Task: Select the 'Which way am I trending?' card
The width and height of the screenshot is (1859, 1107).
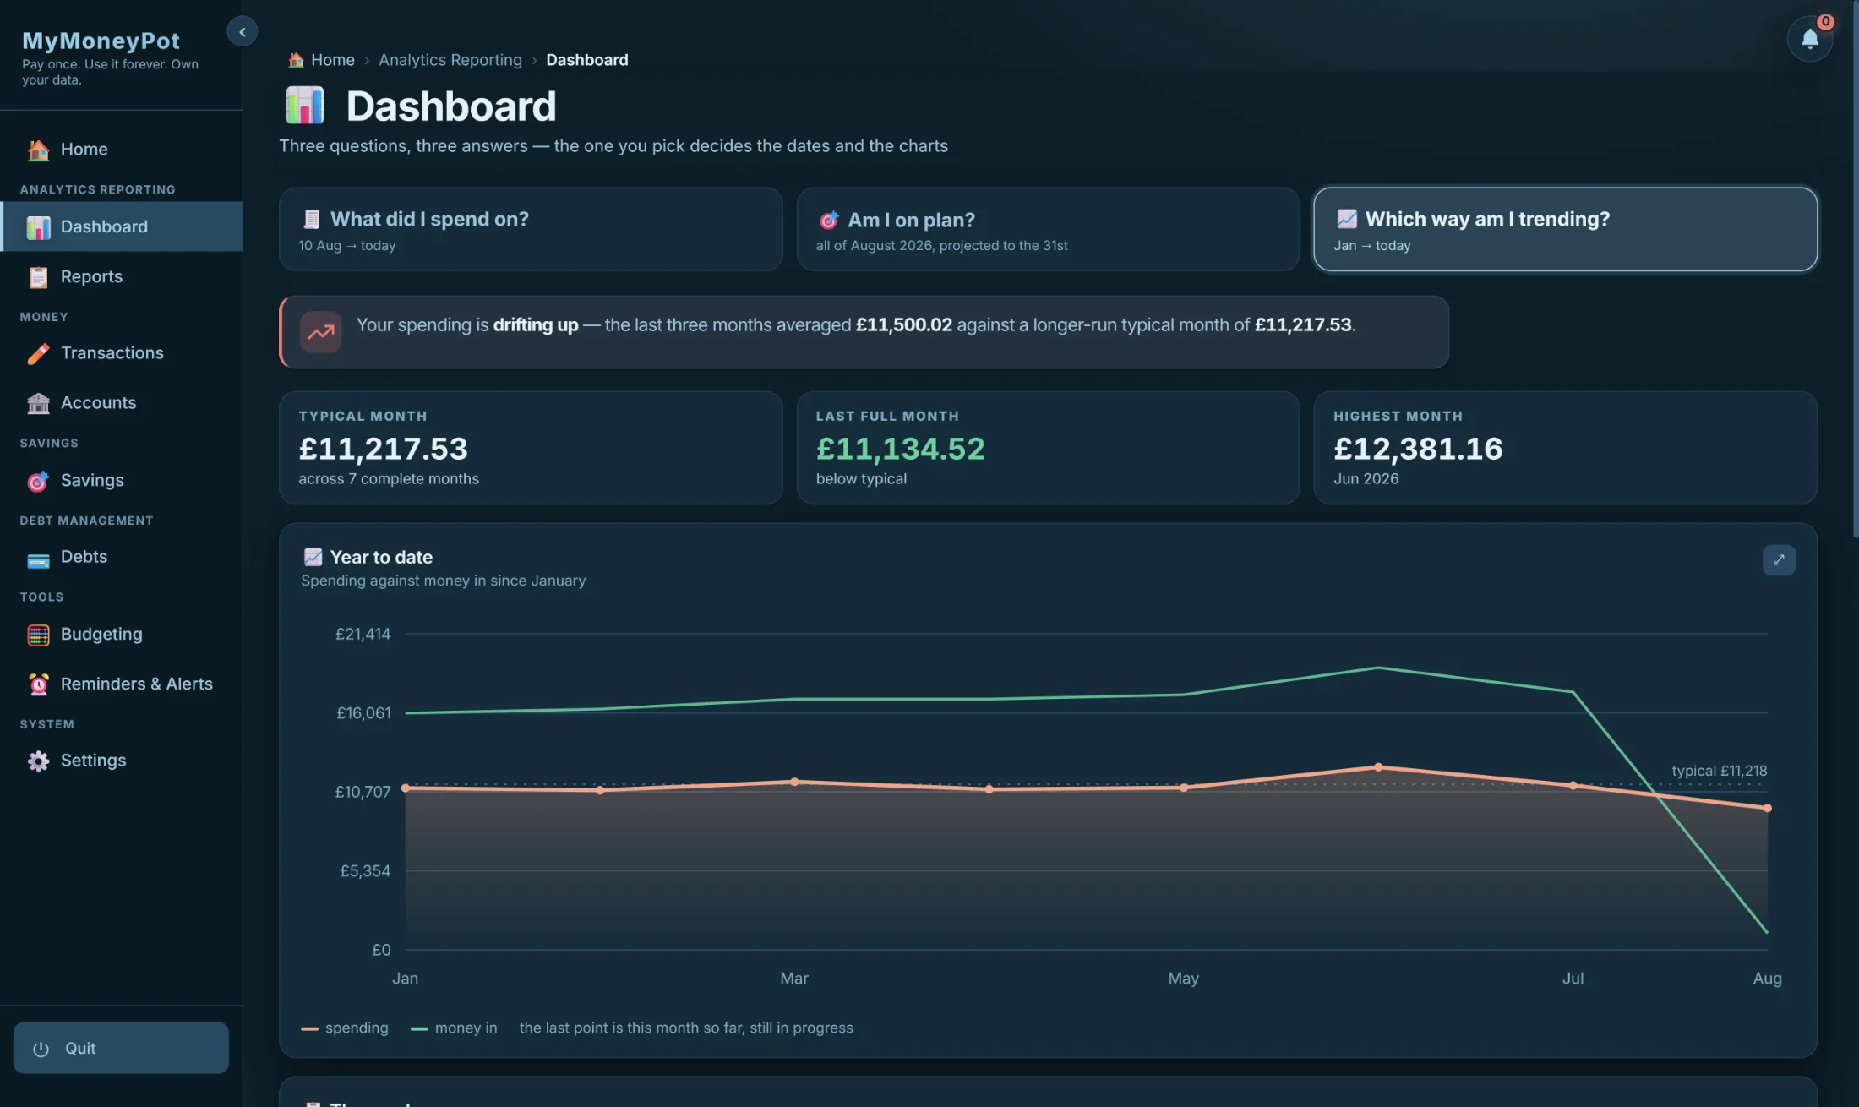Action: (x=1565, y=229)
